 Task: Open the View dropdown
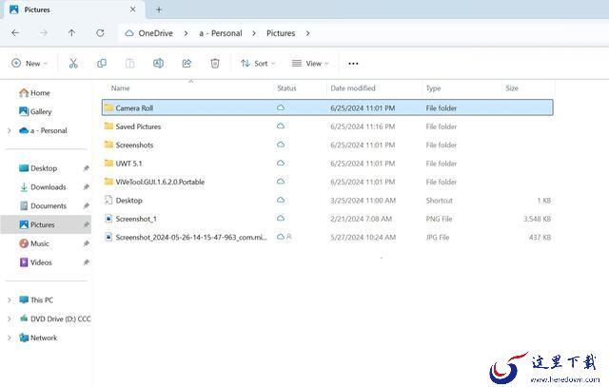click(310, 64)
